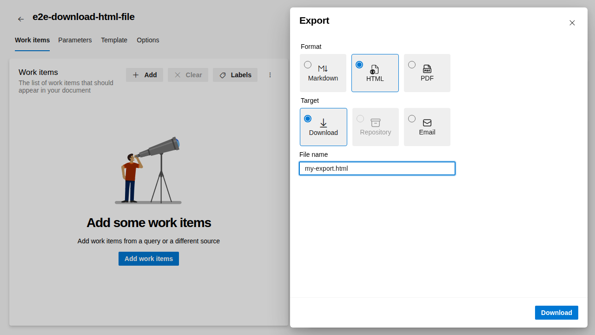Select the PDF document icon

coord(427,68)
